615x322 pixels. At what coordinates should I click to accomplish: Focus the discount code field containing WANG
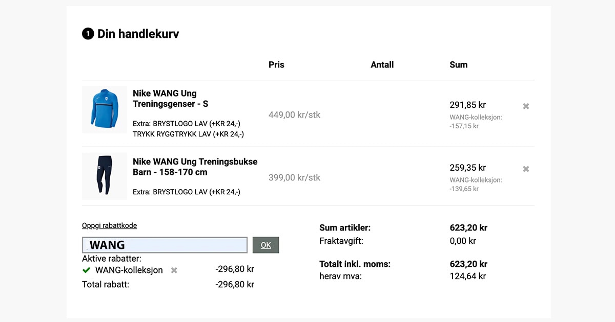165,245
